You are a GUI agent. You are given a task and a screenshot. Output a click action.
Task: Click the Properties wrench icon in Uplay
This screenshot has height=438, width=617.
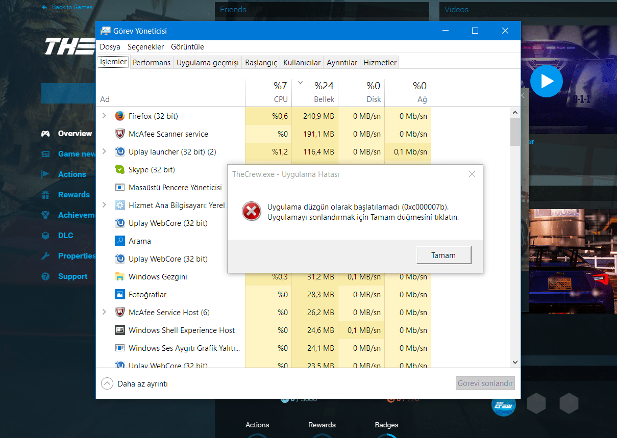click(x=46, y=256)
